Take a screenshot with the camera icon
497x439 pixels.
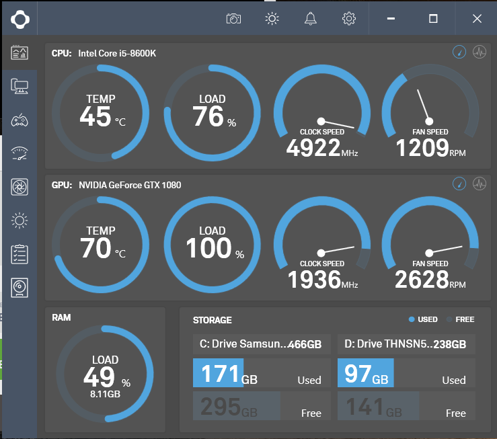[x=233, y=19]
